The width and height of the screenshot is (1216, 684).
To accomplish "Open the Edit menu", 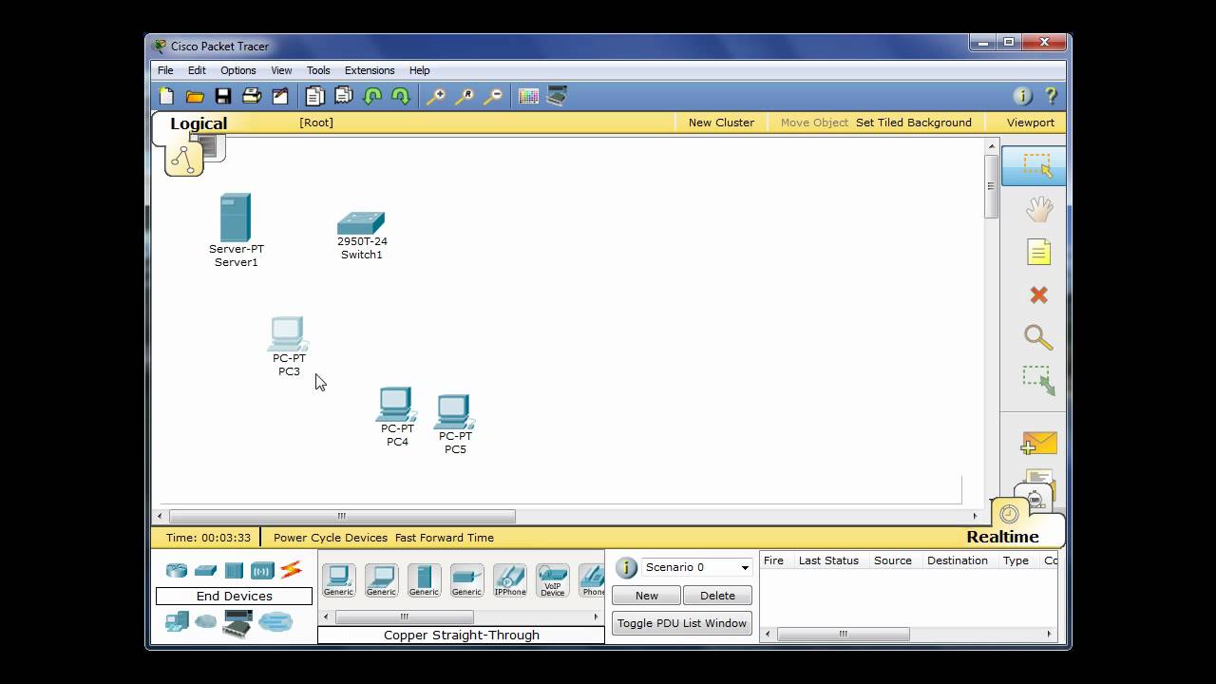I will point(197,70).
